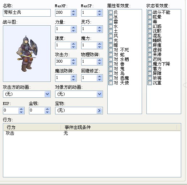Screen dimensions: 187x185
Task: Increase EXP value with up arrow
Action: click(21, 109)
